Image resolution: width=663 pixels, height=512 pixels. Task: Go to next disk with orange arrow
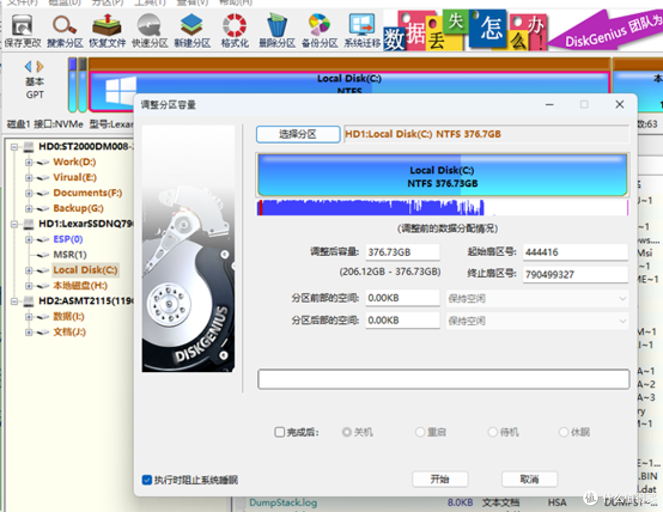[x=40, y=66]
